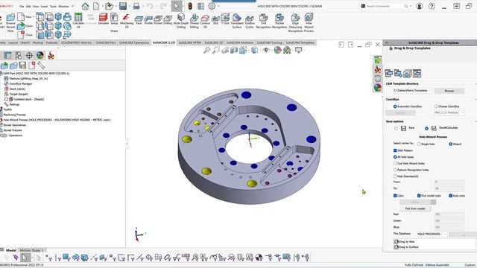Viewport: 477px width, 268px height.
Task: Select the Choose CoordSys radio button
Action: [436, 106]
